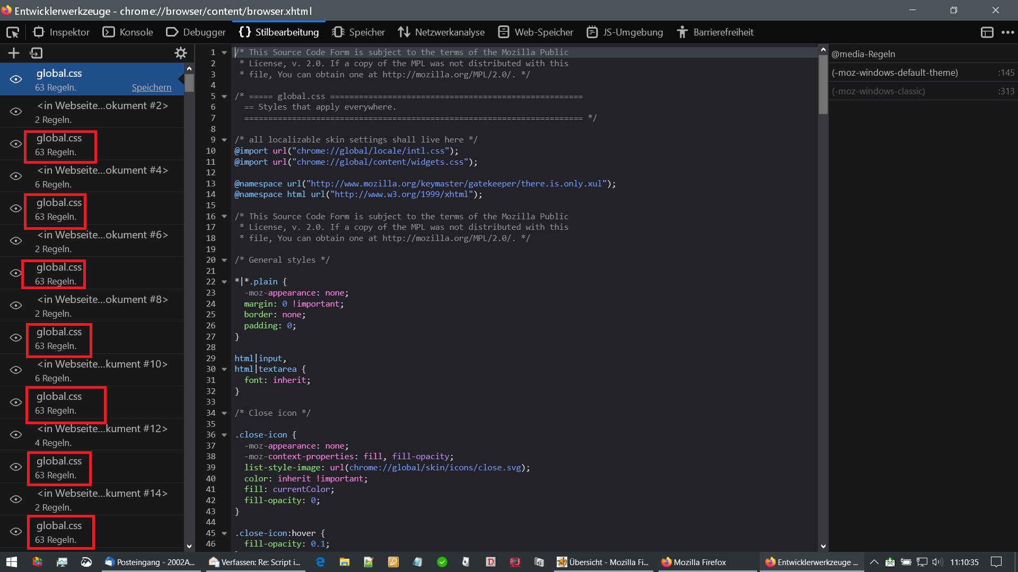Toggle visibility of the selected global.css stylesheet

pos(16,79)
